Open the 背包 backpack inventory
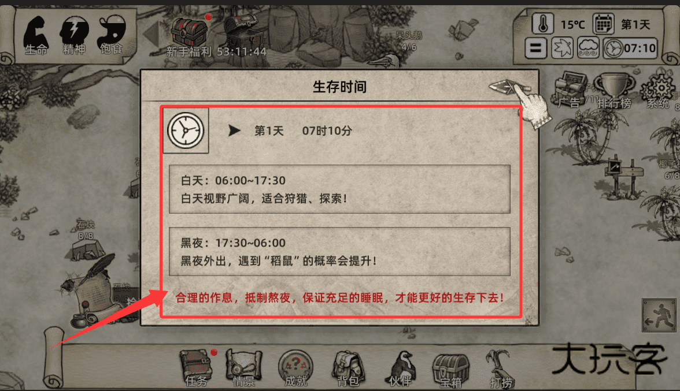This screenshot has width=680, height=391. pyautogui.click(x=348, y=368)
